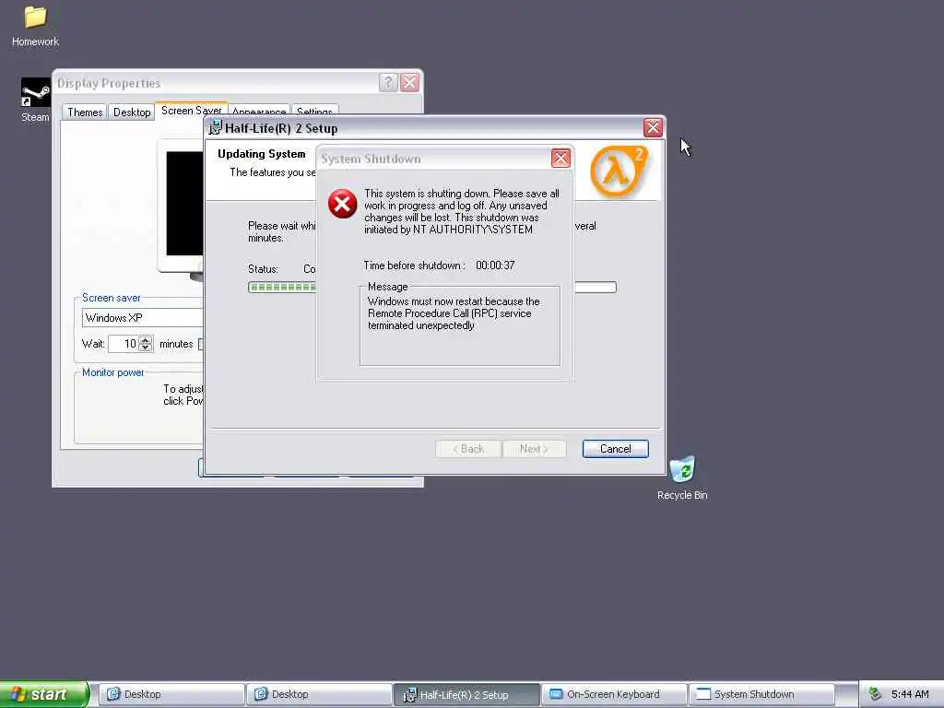The image size is (944, 708).
Task: Click the Half-Life 2 Setup title bar icon
Action: click(215, 127)
